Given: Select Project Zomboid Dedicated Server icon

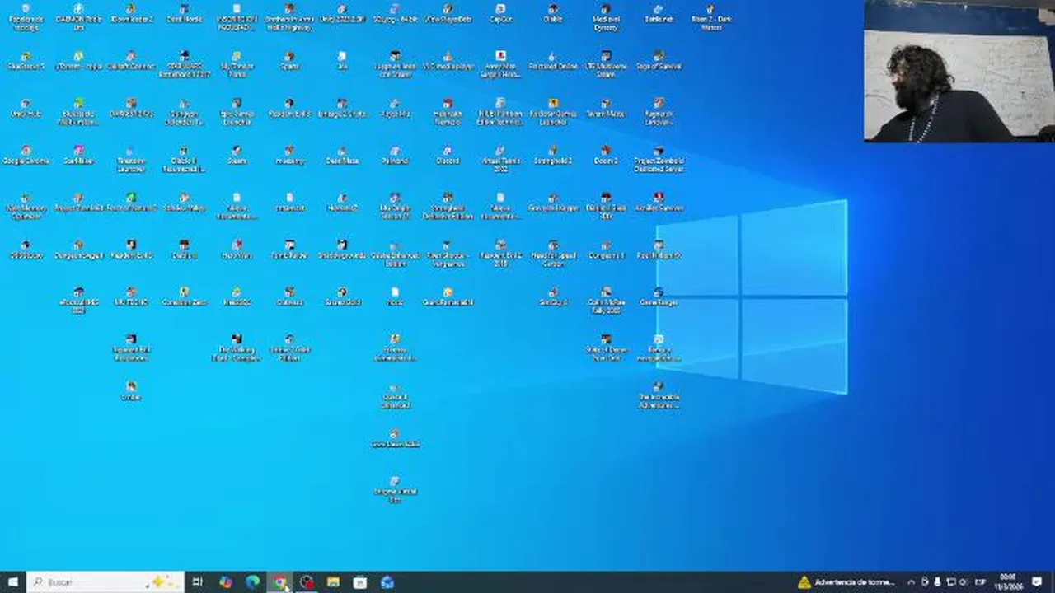Looking at the screenshot, I should tap(659, 159).
